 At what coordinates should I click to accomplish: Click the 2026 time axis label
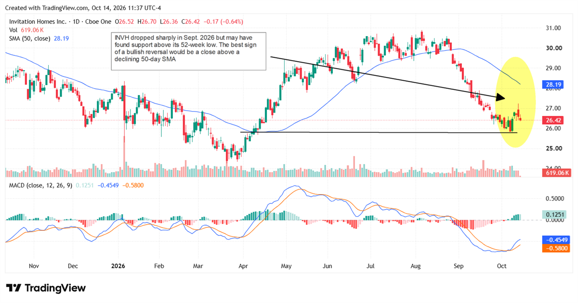click(x=118, y=265)
